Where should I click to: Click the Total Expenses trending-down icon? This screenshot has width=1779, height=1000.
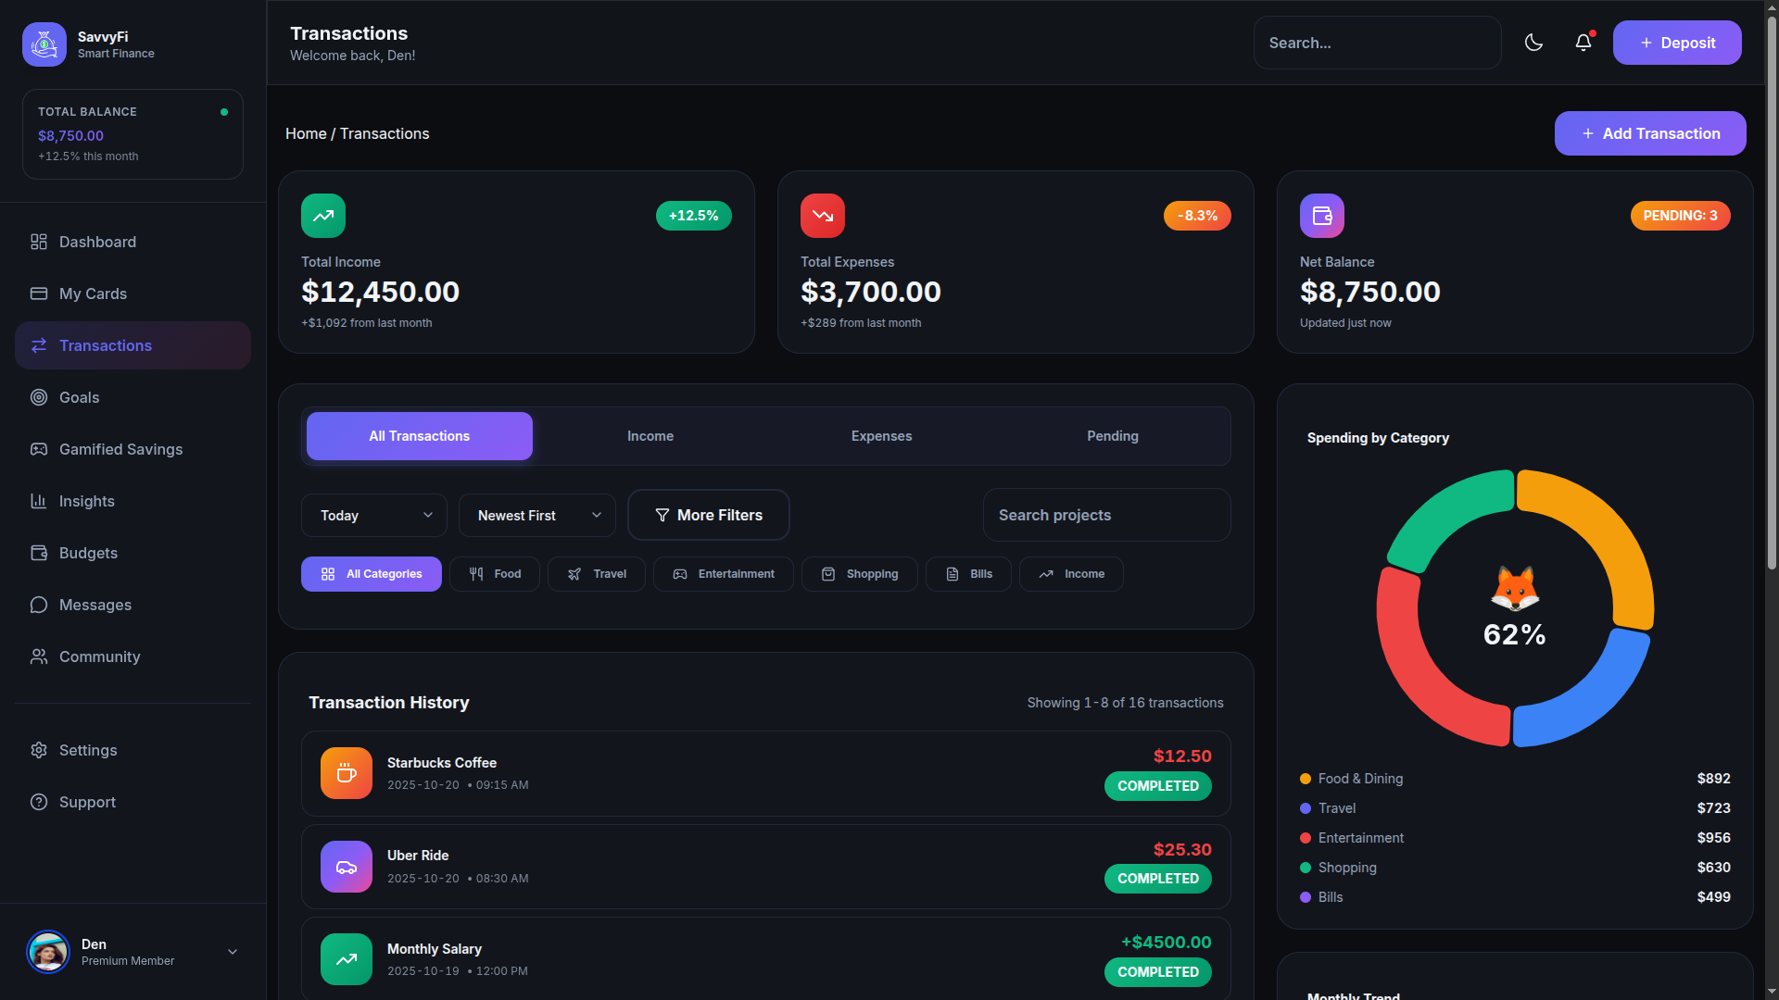tap(823, 216)
